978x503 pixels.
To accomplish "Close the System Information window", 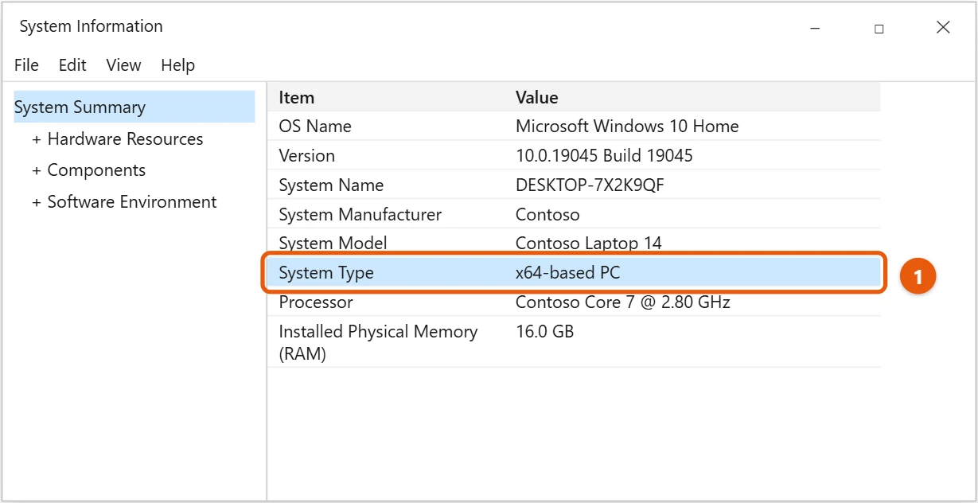I will tap(943, 27).
